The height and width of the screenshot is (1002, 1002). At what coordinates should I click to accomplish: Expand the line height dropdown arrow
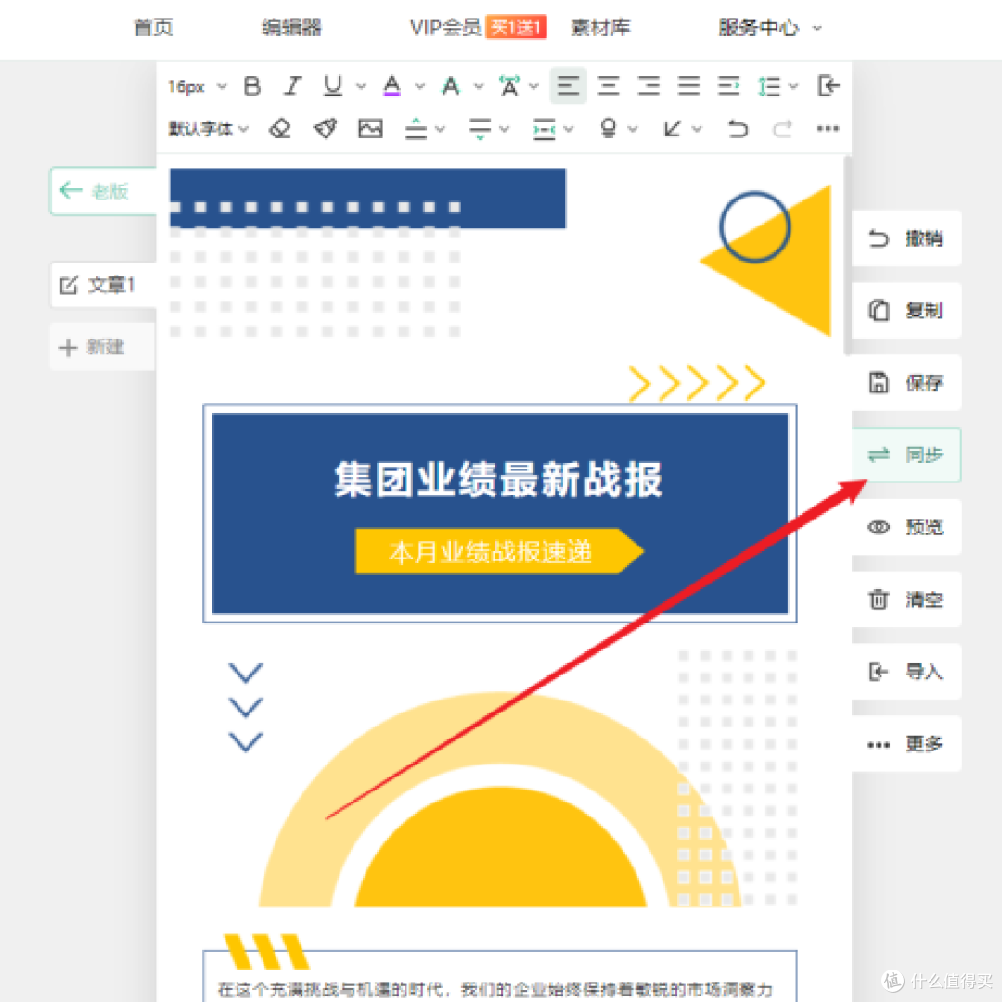[x=793, y=86]
